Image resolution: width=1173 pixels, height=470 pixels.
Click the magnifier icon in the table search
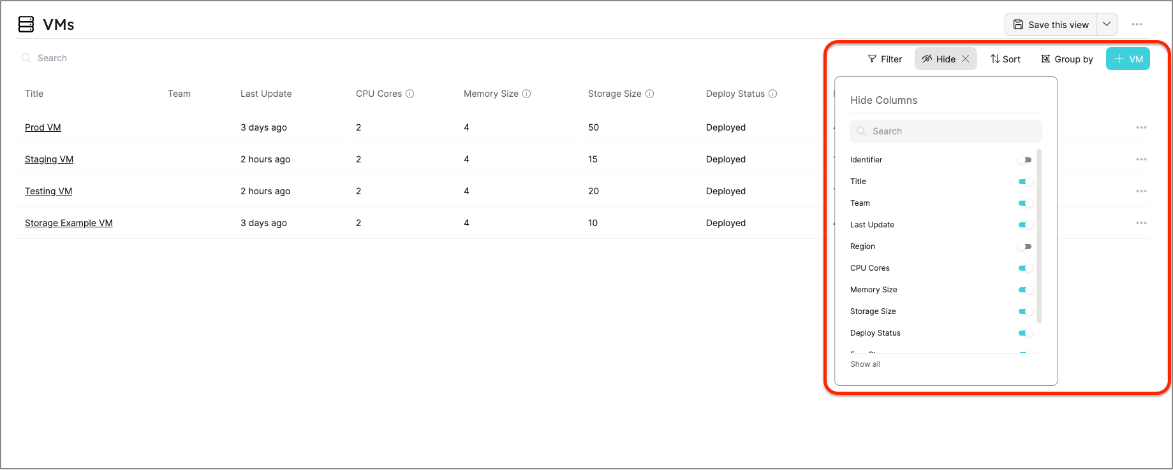(26, 58)
